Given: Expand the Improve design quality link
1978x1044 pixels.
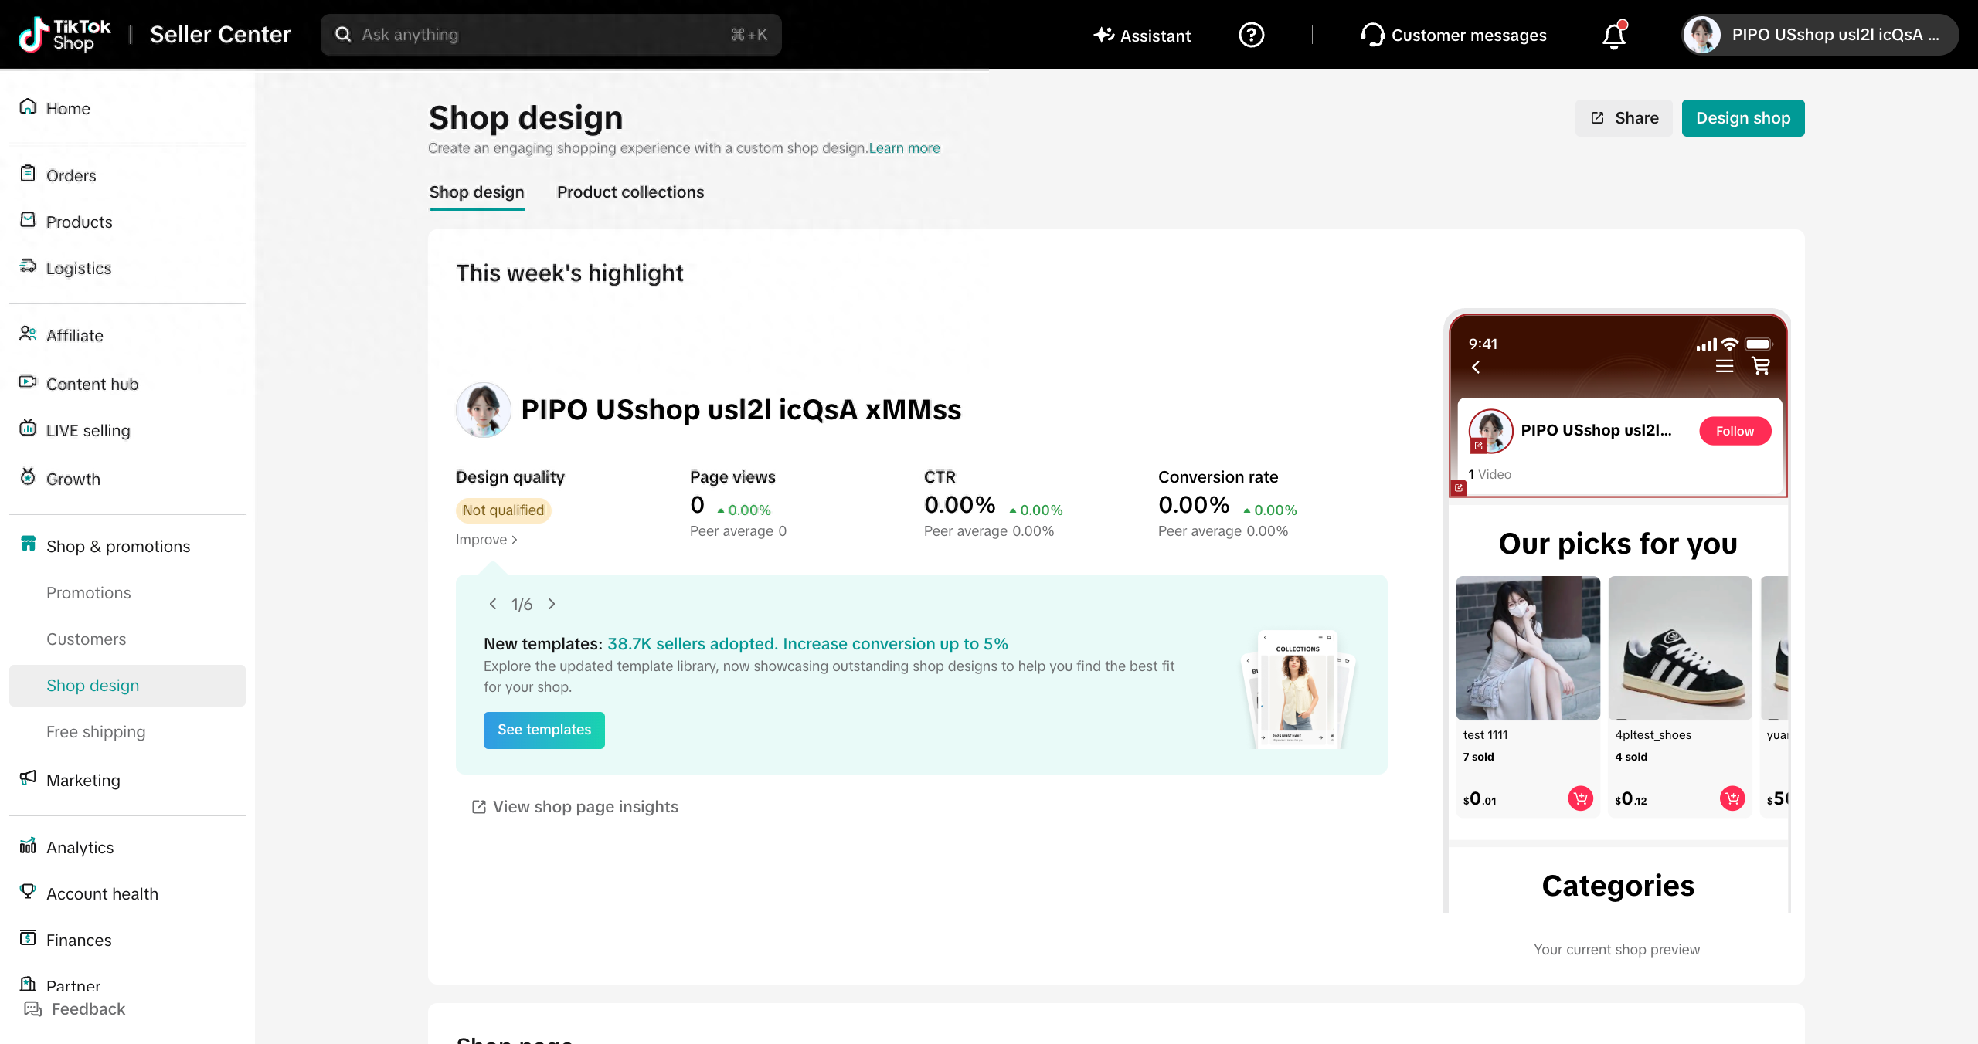Looking at the screenshot, I should tap(487, 540).
